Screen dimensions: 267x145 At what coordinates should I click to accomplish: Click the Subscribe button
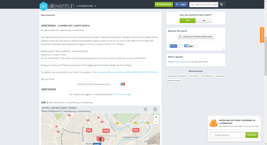pyautogui.click(x=252, y=135)
